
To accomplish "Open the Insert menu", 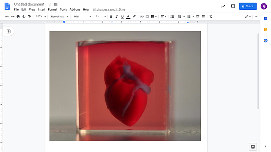I will 41,9.
